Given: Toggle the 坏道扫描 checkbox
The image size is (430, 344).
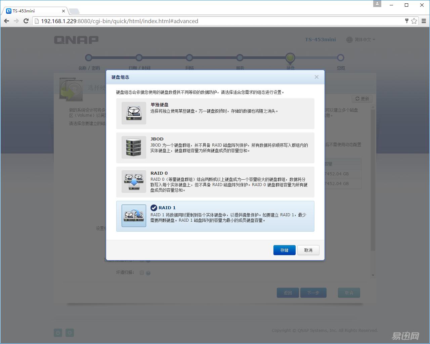Looking at the screenshot, I should 142,273.
